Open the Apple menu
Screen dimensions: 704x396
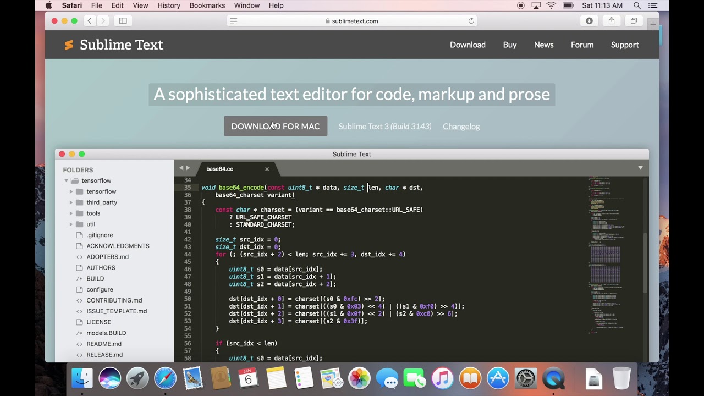[x=48, y=5]
